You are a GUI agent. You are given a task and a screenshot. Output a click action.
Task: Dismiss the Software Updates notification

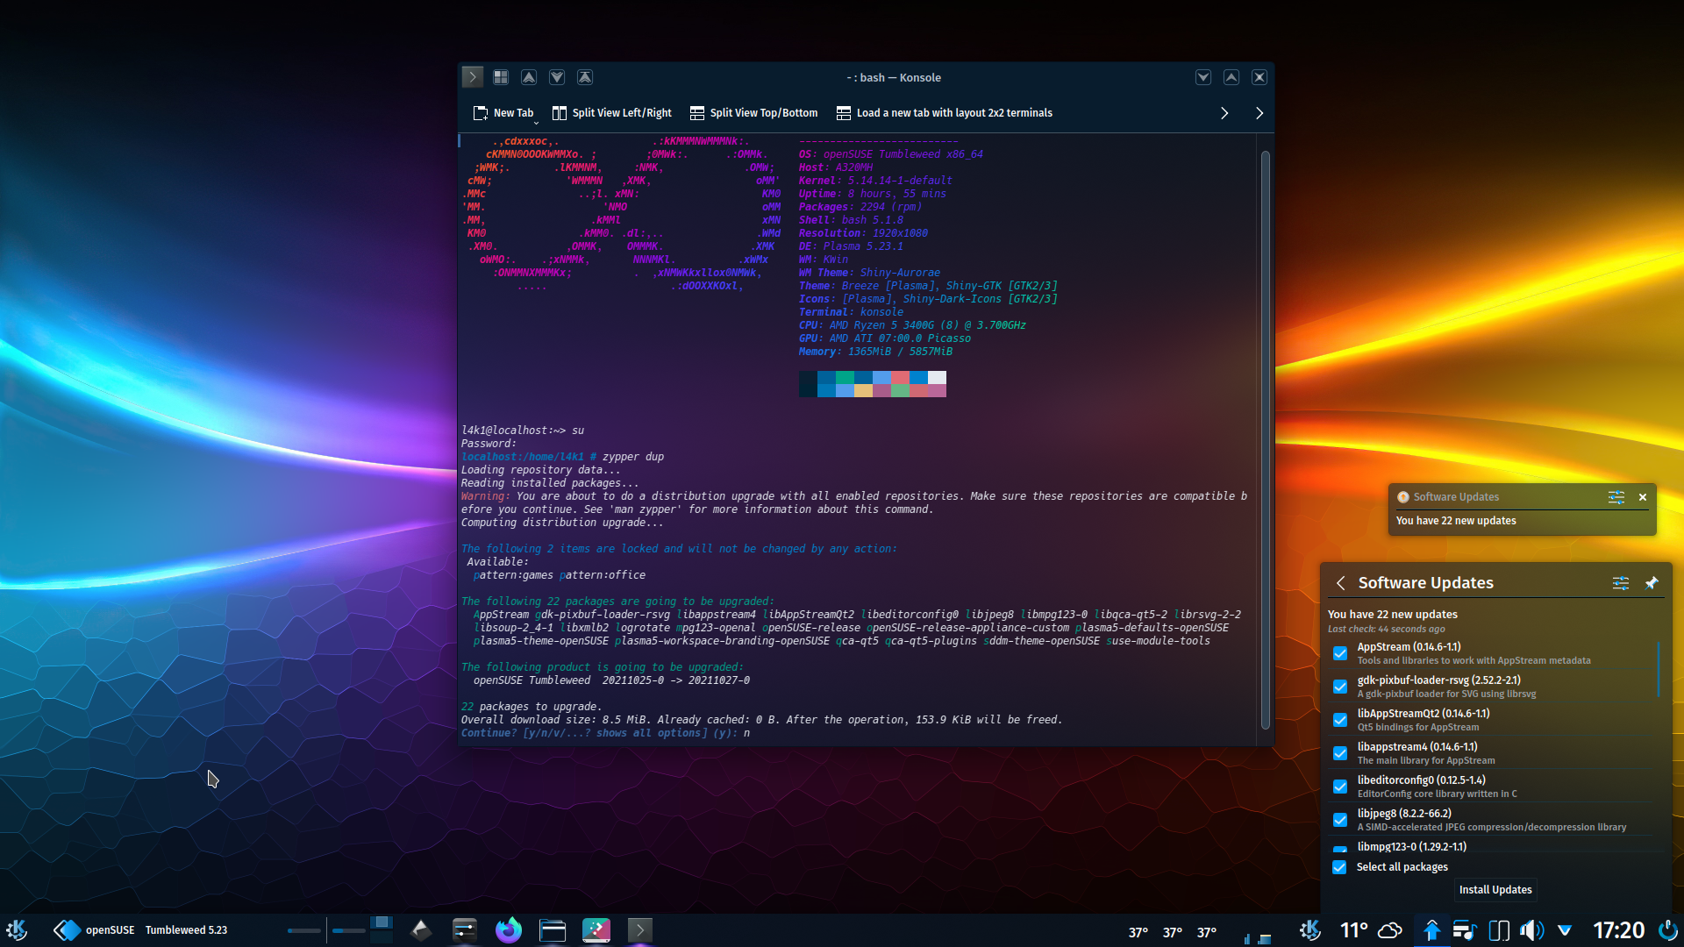click(x=1643, y=497)
